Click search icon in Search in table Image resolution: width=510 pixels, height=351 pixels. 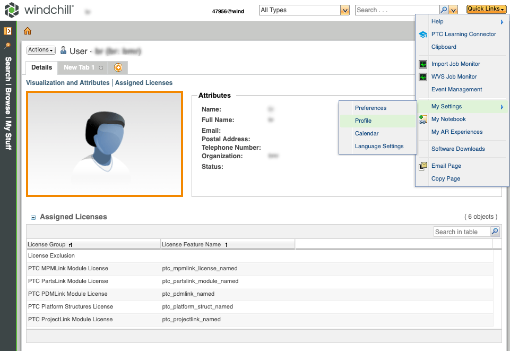point(495,232)
